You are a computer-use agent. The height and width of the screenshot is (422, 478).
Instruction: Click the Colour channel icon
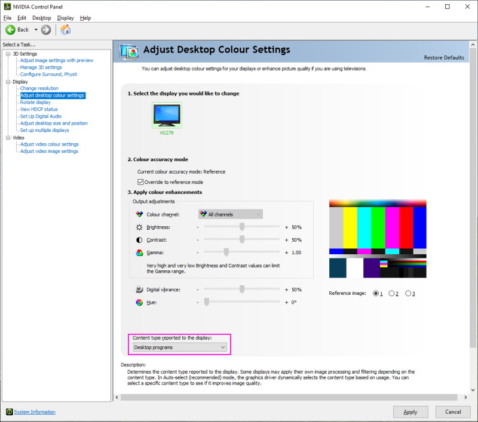click(x=139, y=214)
